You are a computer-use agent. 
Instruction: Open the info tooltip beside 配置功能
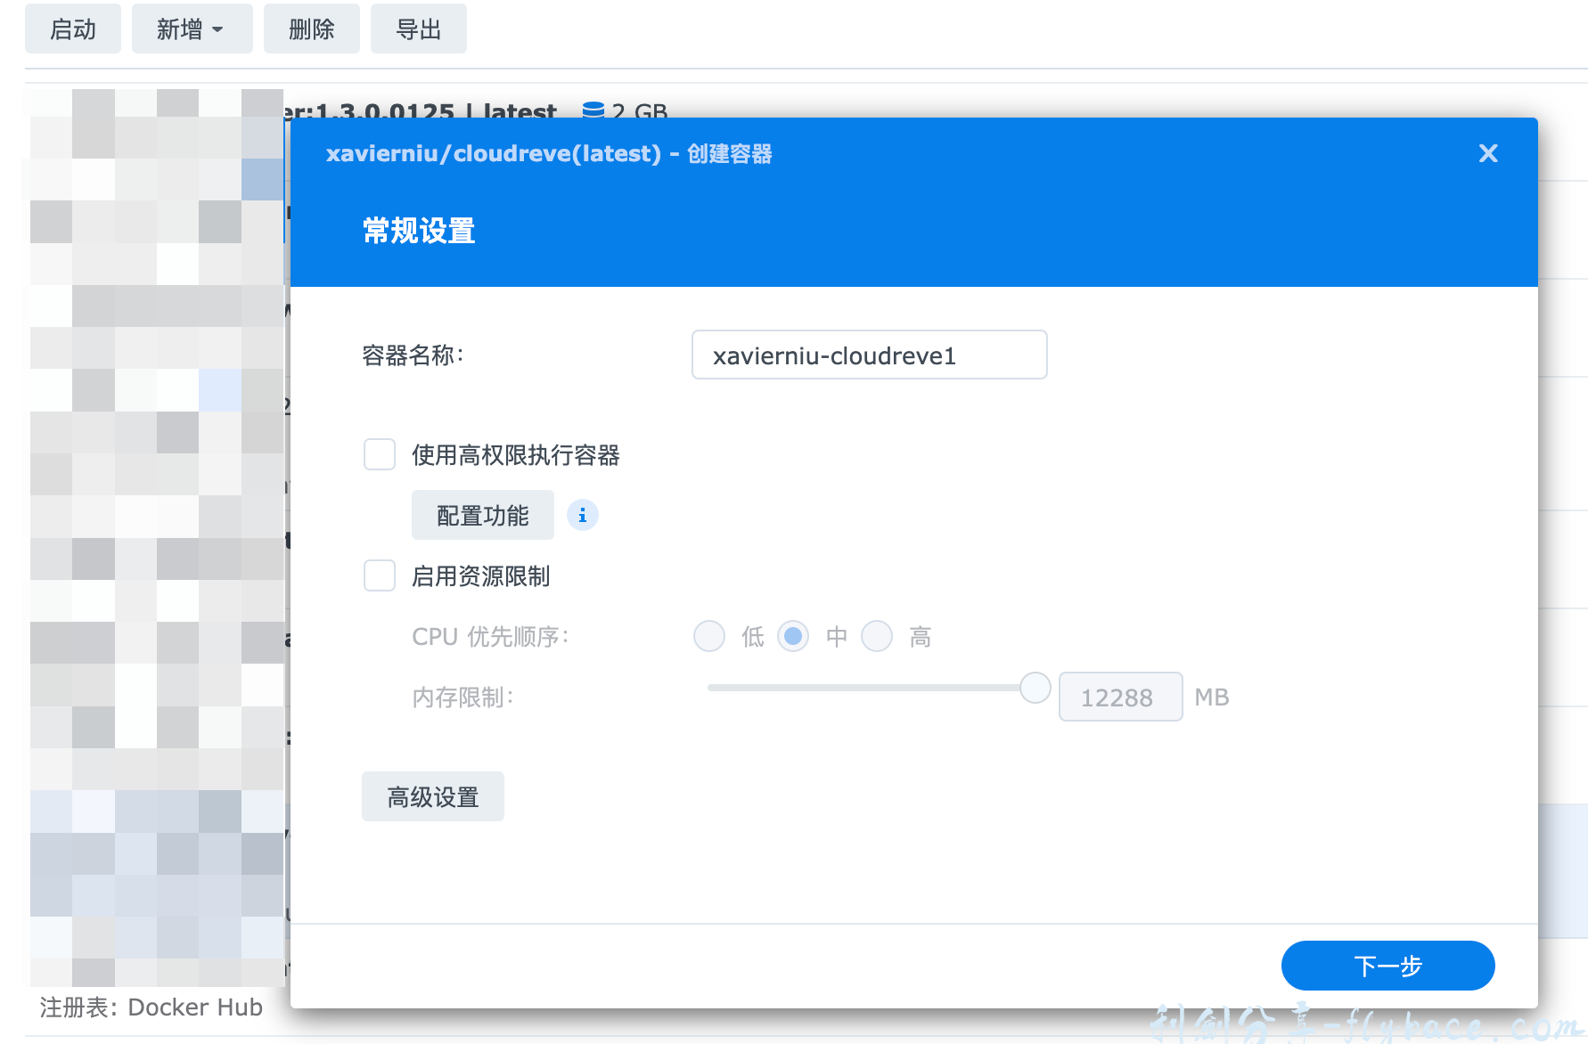click(582, 515)
